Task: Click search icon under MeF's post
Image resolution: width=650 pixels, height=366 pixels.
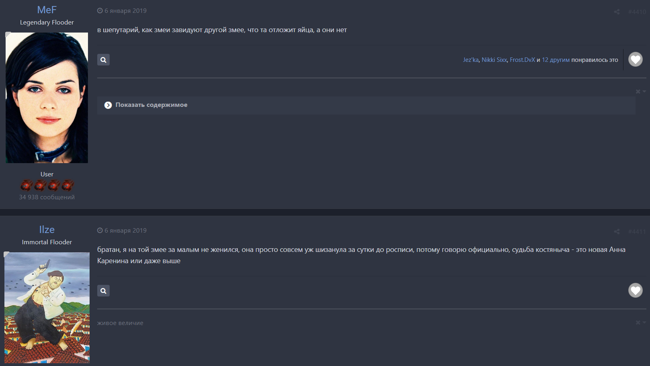Action: [x=103, y=60]
